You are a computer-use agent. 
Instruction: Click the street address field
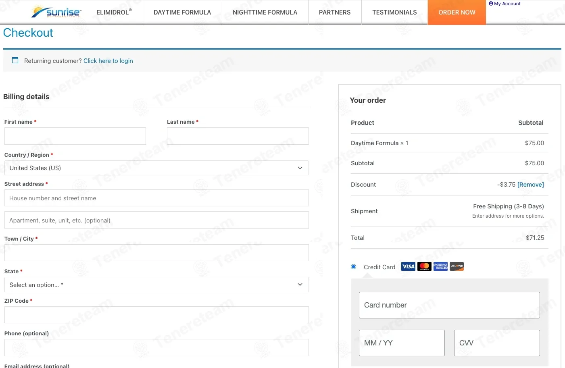[156, 198]
